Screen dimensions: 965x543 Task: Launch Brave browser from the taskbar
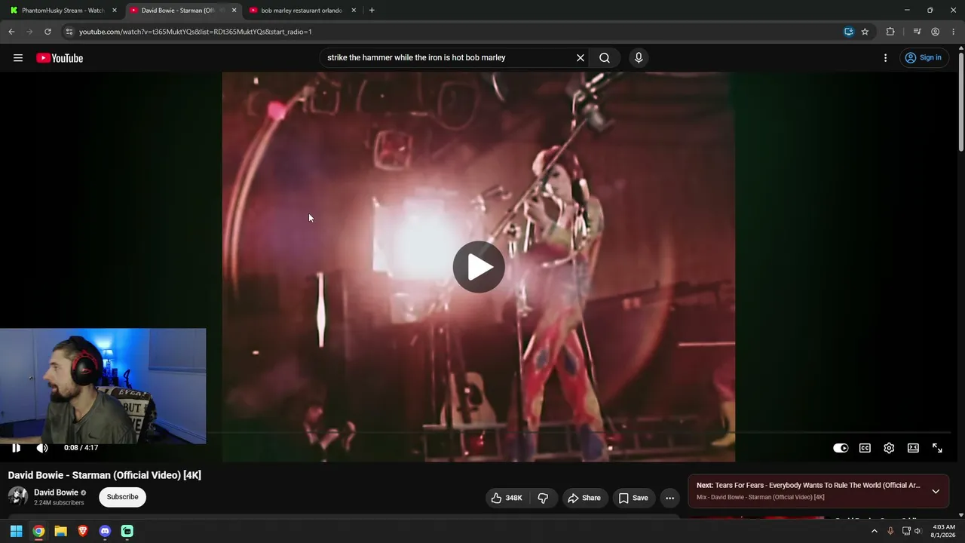click(83, 531)
